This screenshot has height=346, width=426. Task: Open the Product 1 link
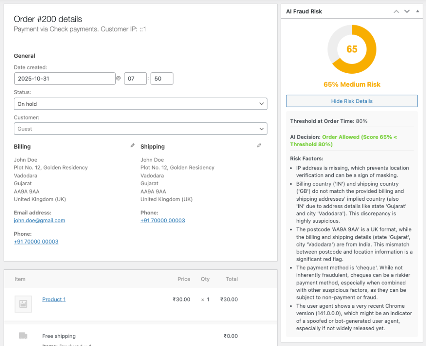point(54,299)
